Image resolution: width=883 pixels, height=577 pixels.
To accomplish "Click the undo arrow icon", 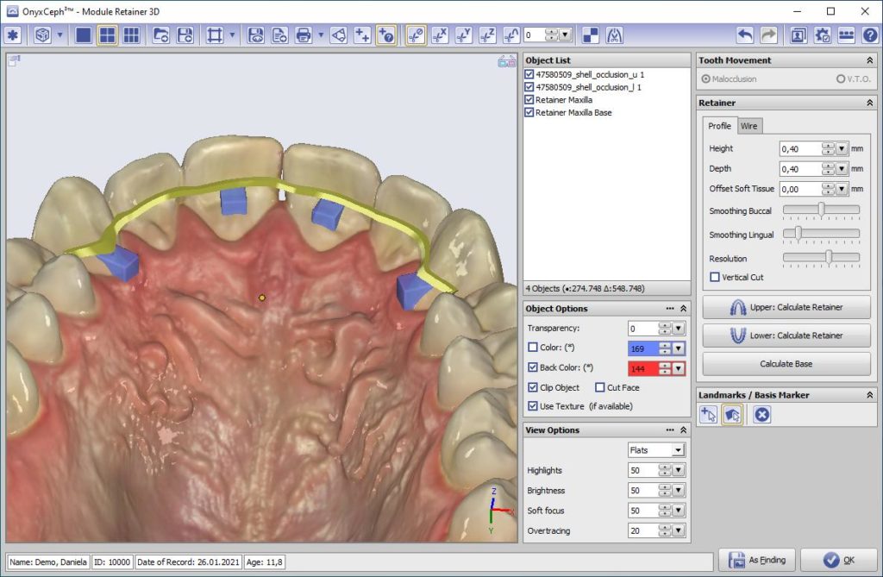I will pyautogui.click(x=745, y=35).
